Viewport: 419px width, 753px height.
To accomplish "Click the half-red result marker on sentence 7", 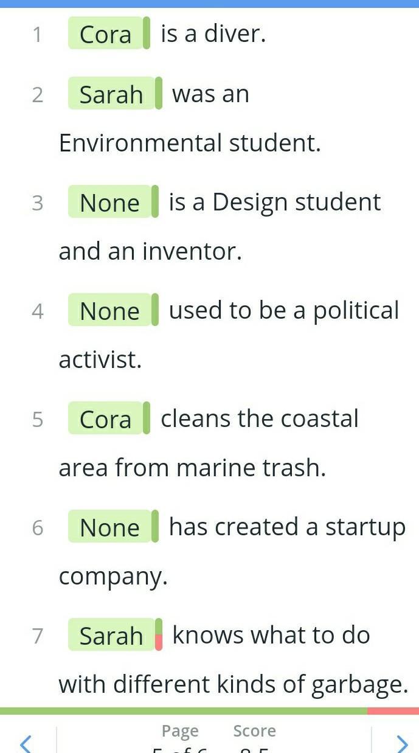I will [x=159, y=635].
